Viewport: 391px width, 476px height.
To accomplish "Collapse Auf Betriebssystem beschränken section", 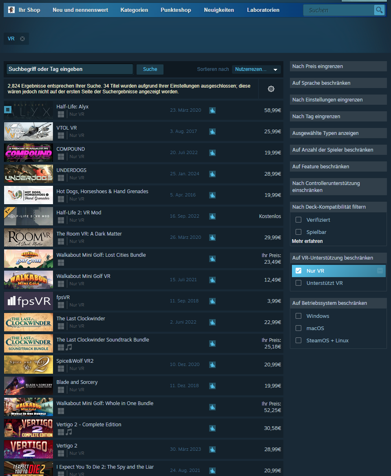I will click(x=338, y=303).
